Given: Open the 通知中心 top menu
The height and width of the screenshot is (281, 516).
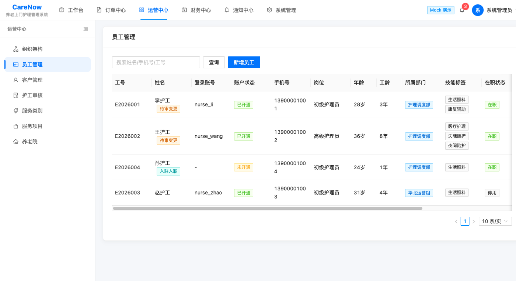Looking at the screenshot, I should click(239, 10).
